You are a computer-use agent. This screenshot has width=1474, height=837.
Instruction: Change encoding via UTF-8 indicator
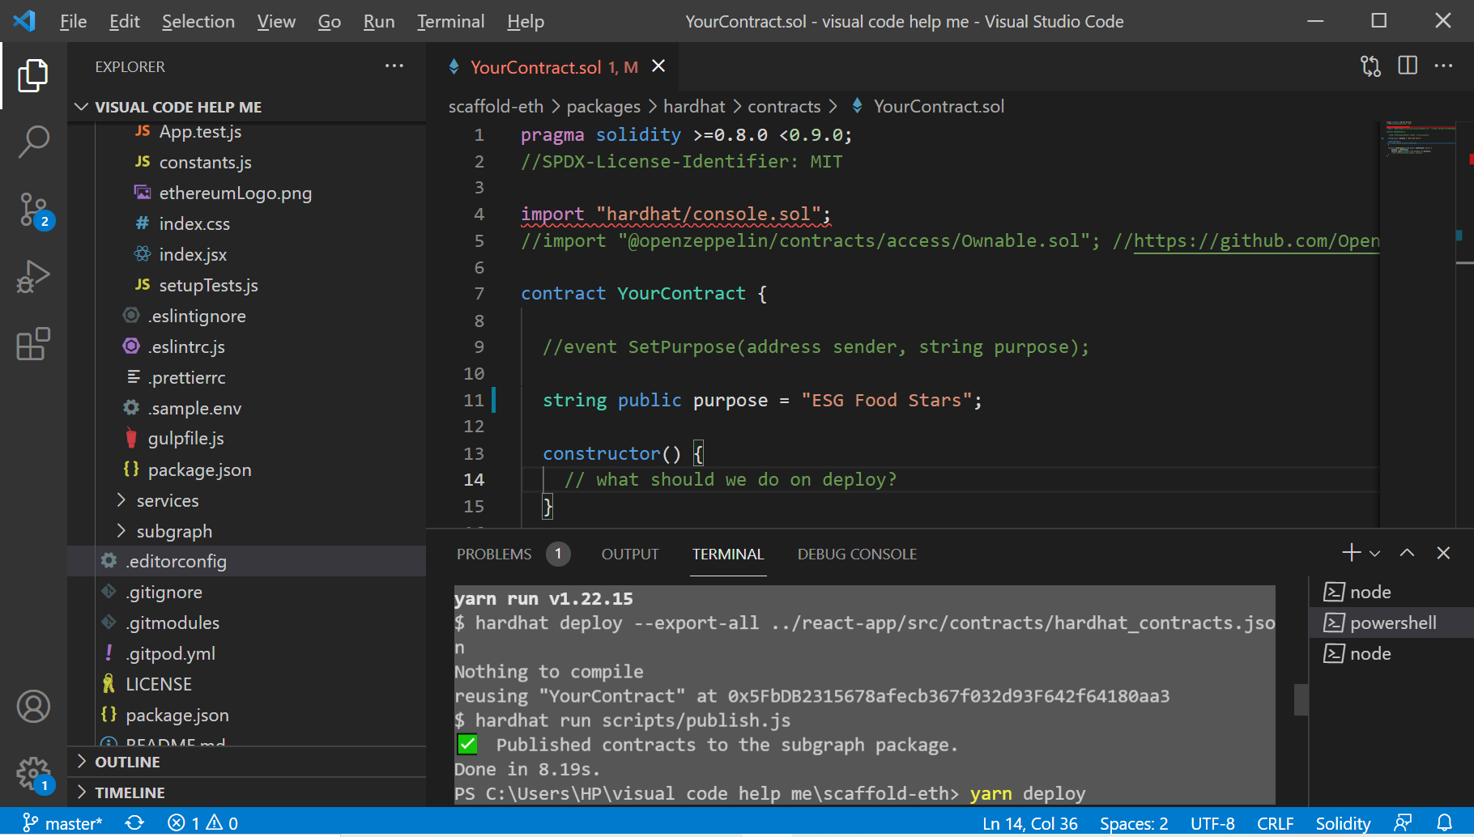1212,823
